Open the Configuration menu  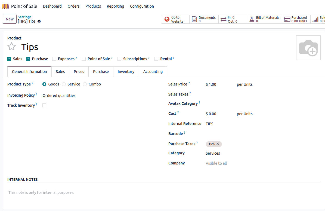(x=142, y=6)
